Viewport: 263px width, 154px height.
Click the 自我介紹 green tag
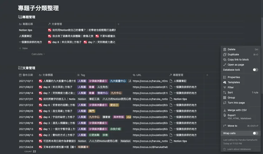(x=115, y=129)
